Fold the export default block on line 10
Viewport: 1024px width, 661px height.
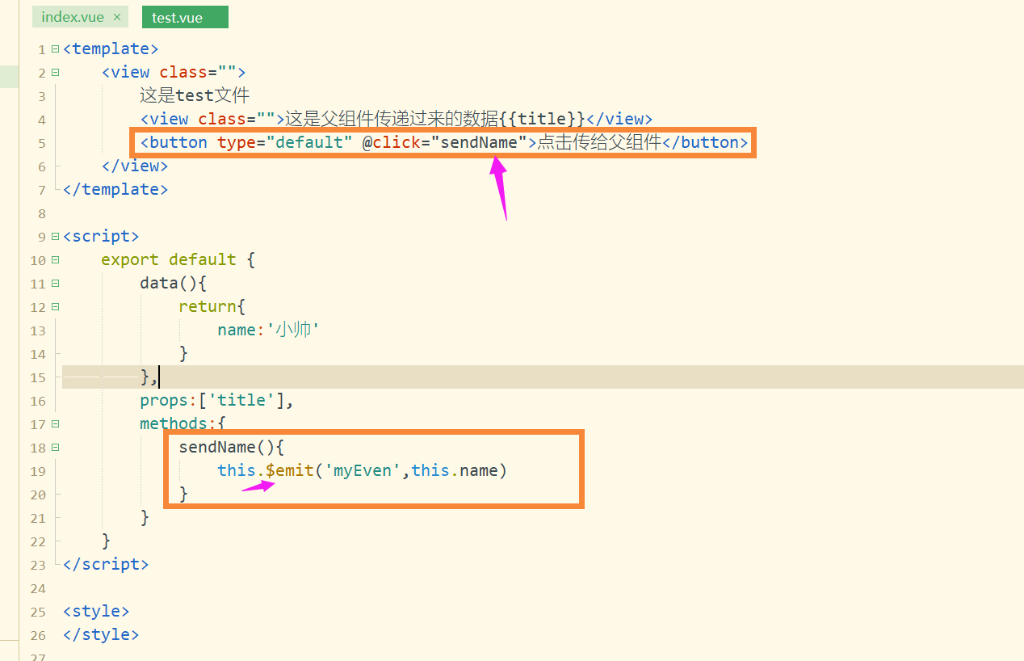[x=55, y=260]
